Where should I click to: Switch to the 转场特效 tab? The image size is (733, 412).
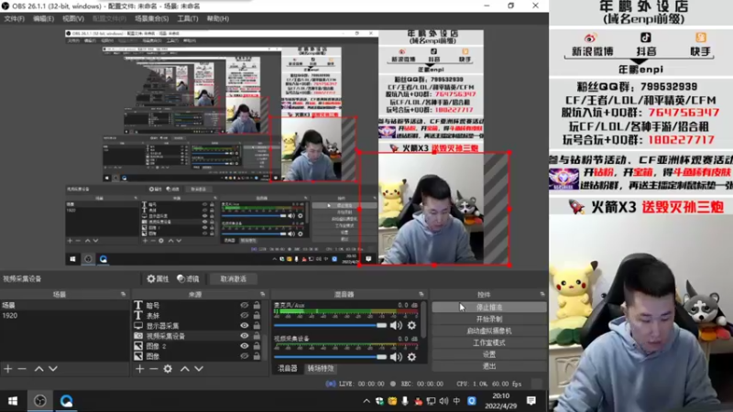coord(321,369)
